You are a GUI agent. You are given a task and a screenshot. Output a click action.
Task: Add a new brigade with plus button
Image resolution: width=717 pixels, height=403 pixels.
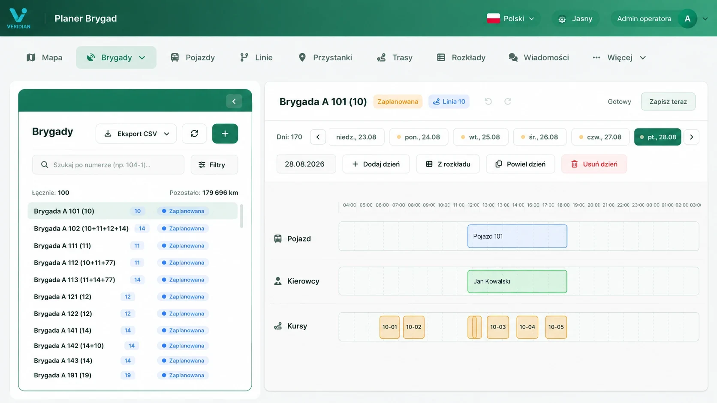(x=225, y=134)
